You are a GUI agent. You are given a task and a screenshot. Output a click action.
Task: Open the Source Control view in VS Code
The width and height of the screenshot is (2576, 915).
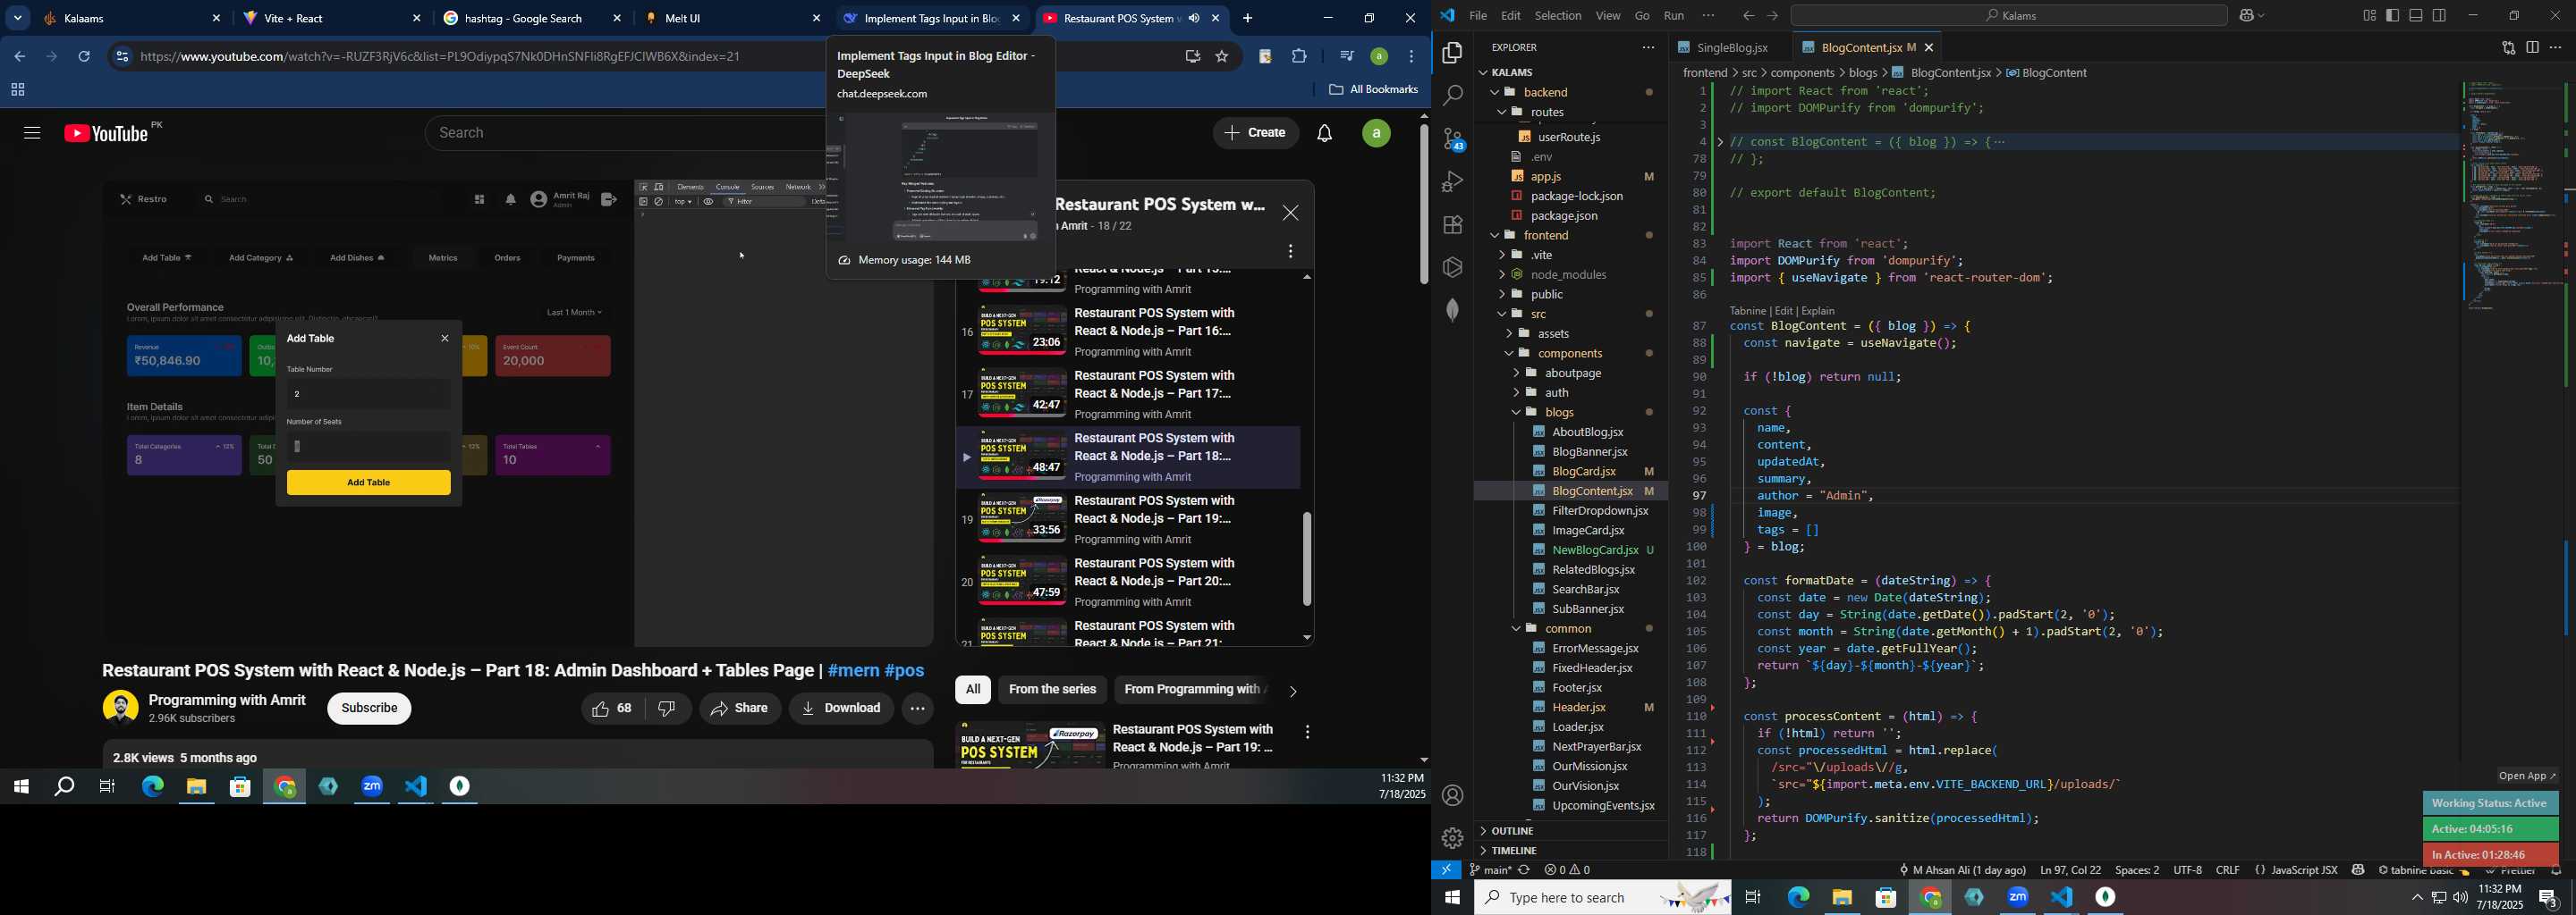click(x=1452, y=139)
